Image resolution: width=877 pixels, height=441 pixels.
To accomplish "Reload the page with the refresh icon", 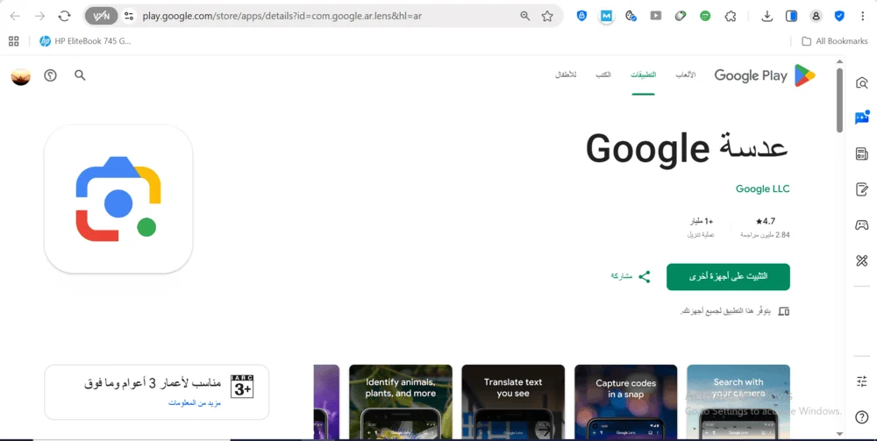I will pyautogui.click(x=64, y=16).
